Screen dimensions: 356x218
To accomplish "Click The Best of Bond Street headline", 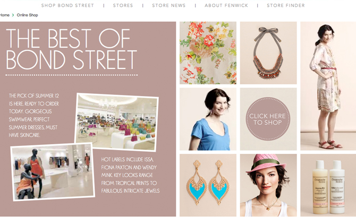I will click(x=72, y=49).
